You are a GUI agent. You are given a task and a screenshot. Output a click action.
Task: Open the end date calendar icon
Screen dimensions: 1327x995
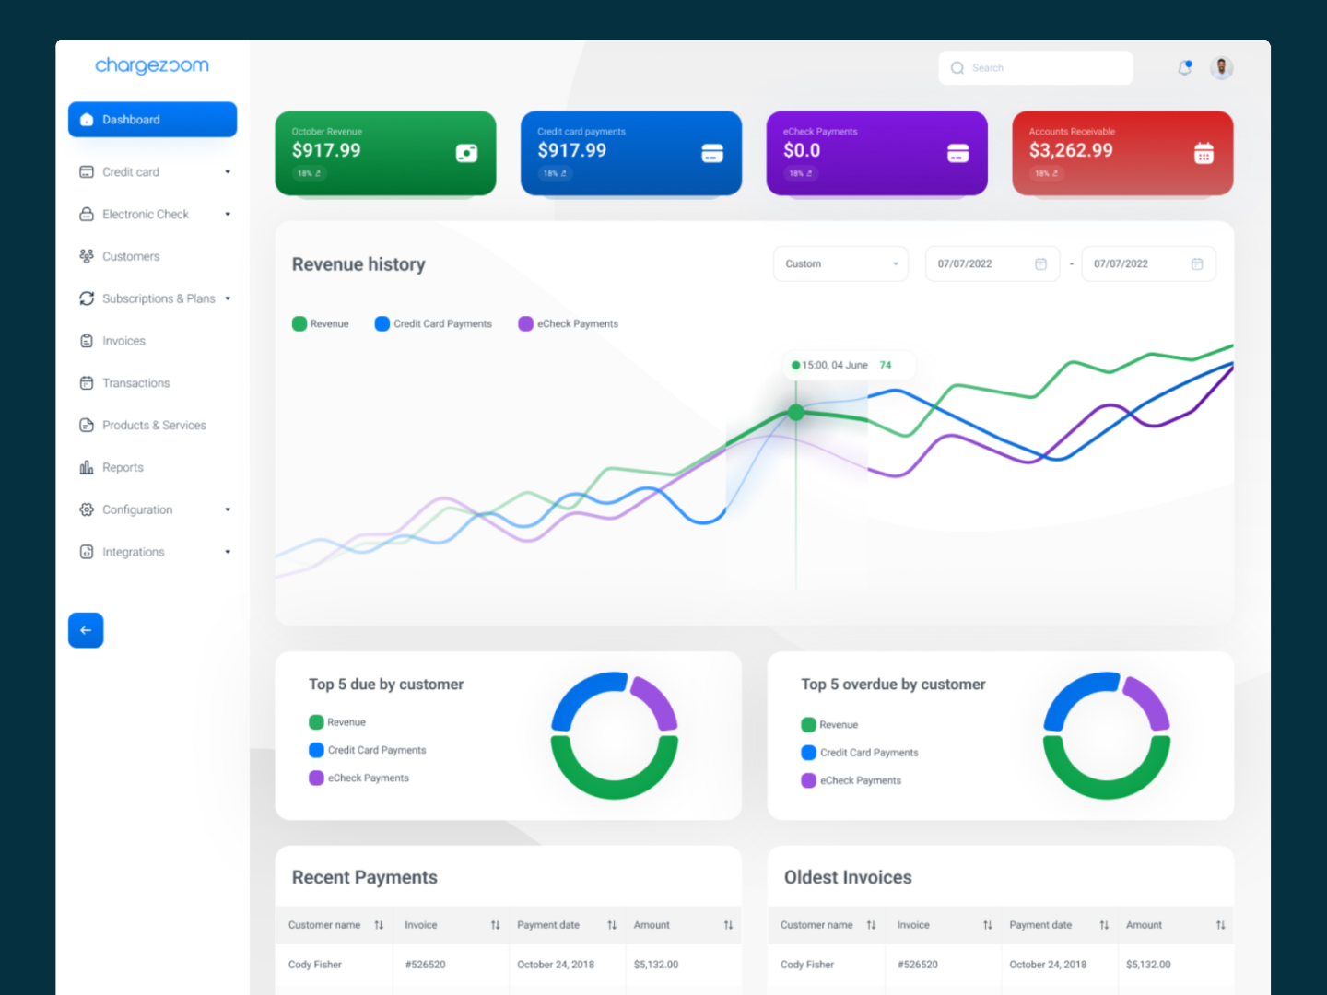(1197, 263)
